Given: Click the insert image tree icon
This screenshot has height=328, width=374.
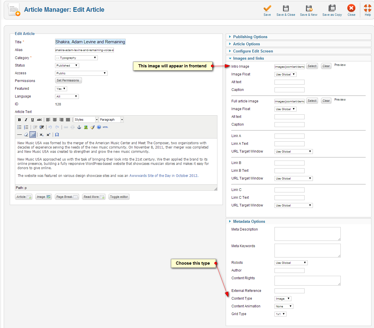Looking at the screenshot, I should point(86,127).
